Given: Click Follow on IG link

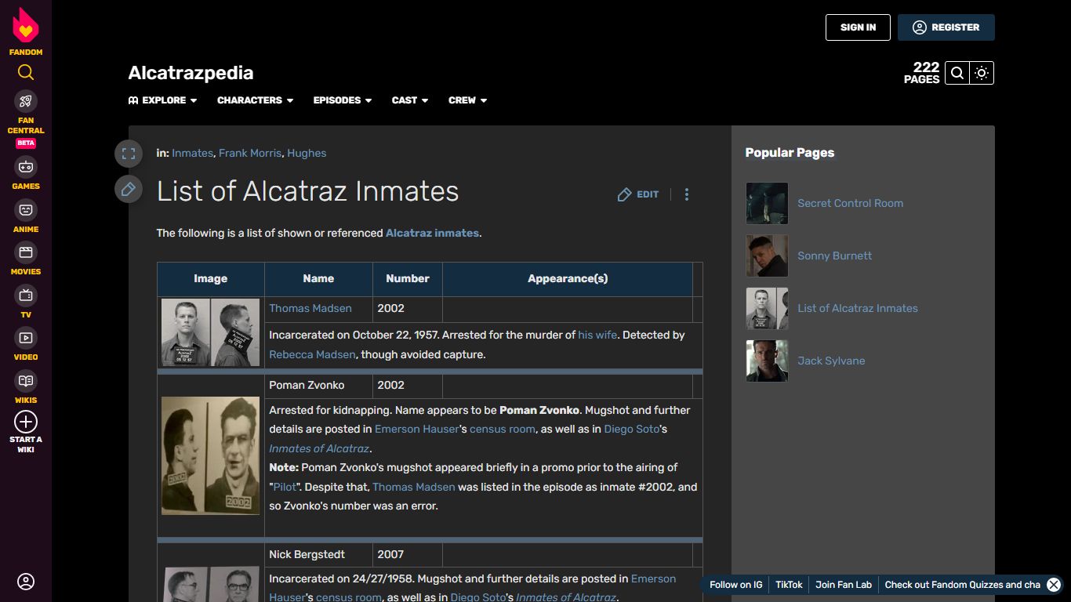Looking at the screenshot, I should pos(735,585).
